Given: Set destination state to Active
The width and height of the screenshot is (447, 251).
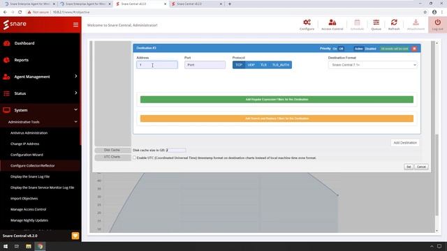Looking at the screenshot, I should tap(358, 49).
